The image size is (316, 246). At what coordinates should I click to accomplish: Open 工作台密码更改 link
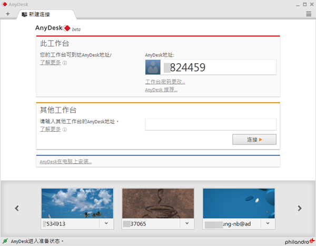click(165, 82)
